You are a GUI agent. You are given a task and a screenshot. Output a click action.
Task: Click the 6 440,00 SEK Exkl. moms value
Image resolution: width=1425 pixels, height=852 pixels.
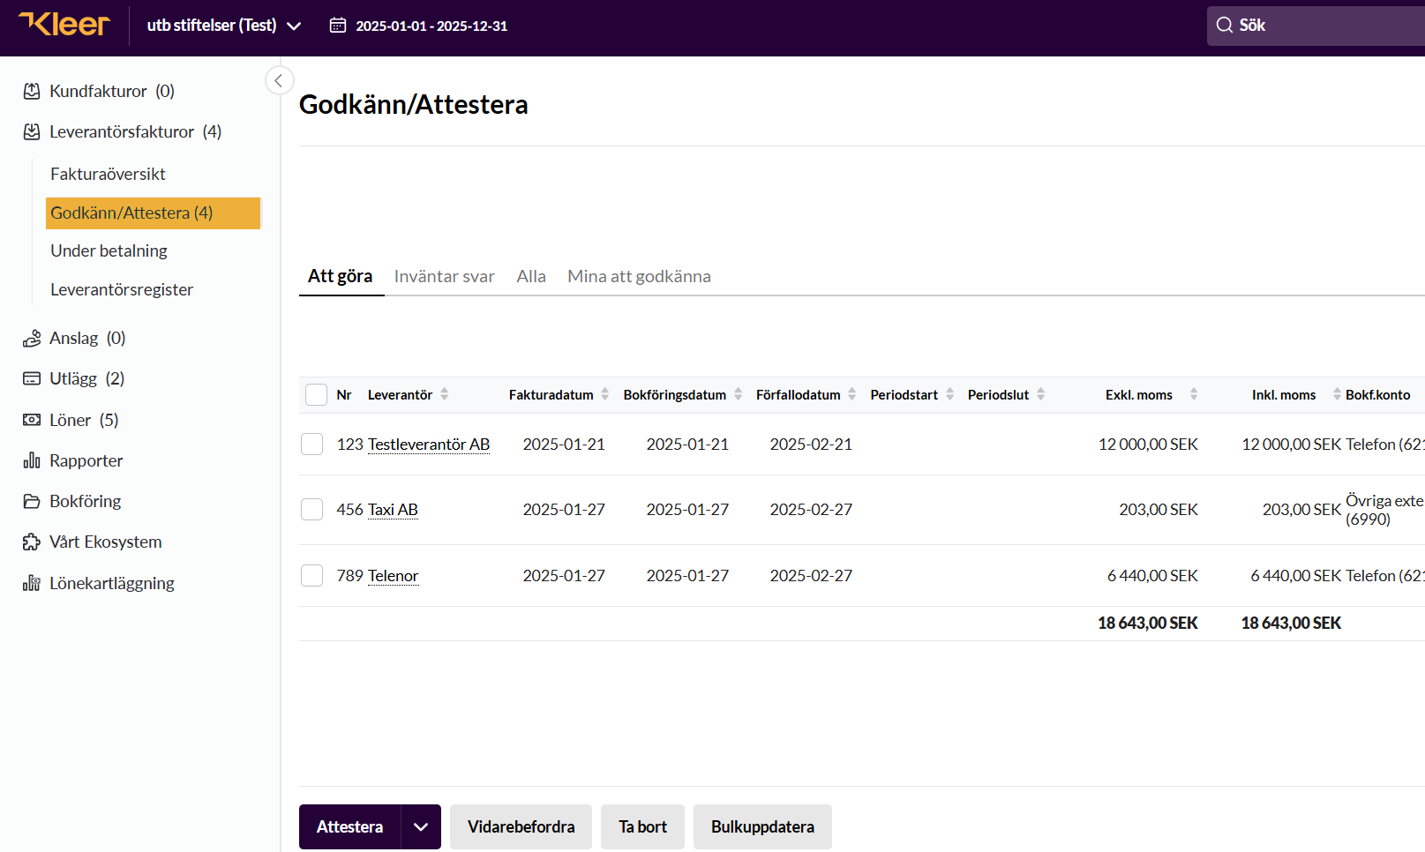[1152, 575]
